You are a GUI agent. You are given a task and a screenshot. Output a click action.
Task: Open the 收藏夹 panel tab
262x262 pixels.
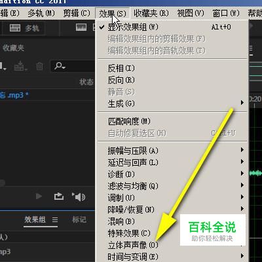pyautogui.click(x=13, y=48)
